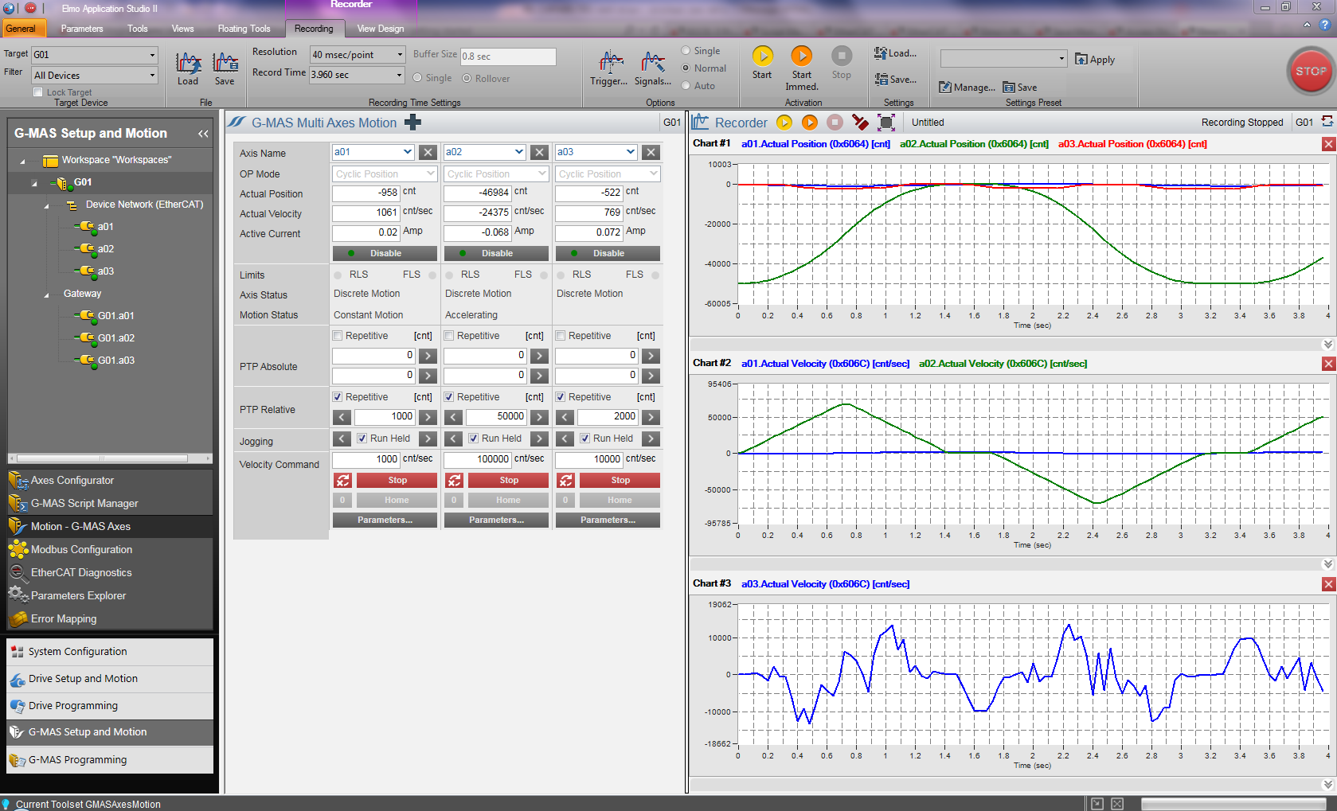
Task: Select Rollover buffer radio button
Action: click(x=467, y=78)
